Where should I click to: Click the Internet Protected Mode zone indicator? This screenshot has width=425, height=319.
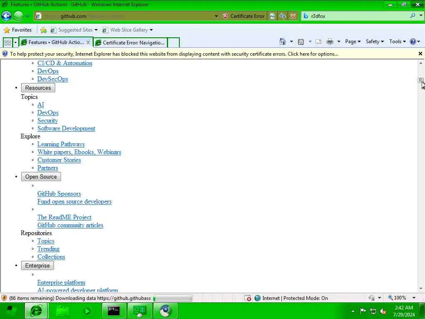coord(291,298)
